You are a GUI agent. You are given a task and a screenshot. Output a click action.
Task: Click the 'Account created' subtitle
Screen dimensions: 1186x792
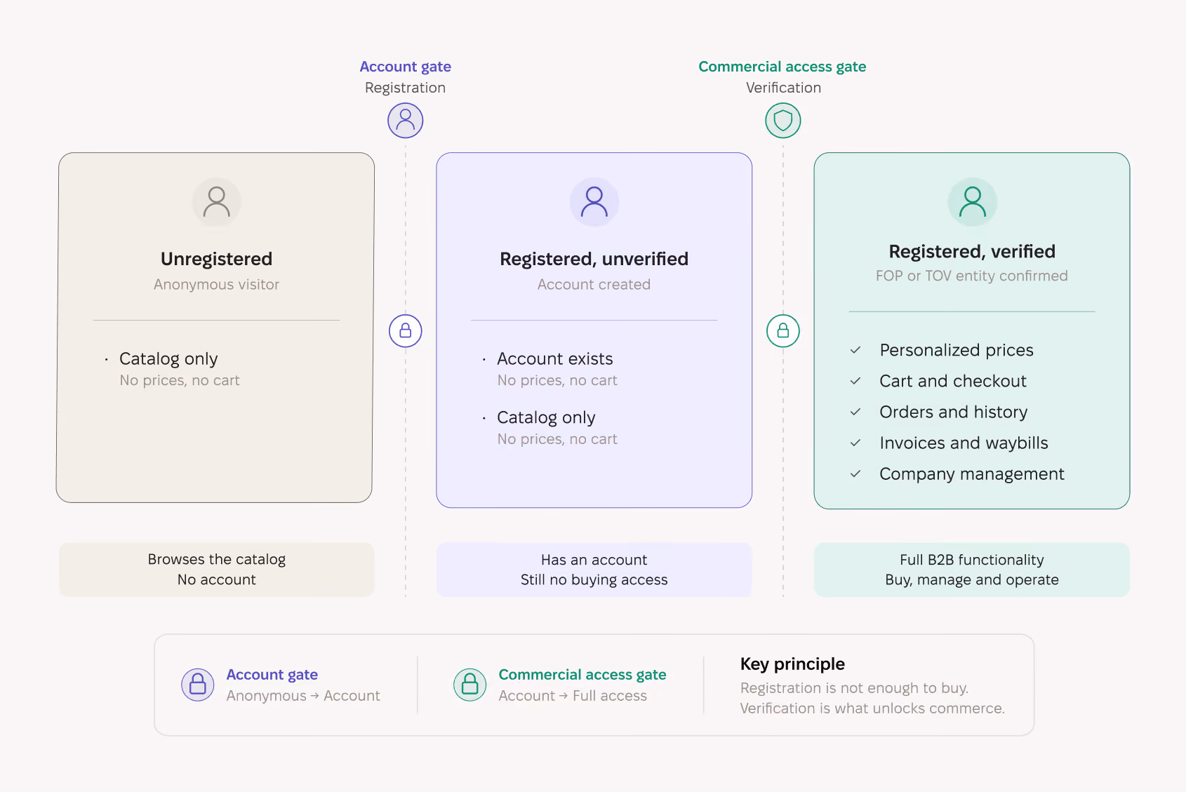[594, 284]
